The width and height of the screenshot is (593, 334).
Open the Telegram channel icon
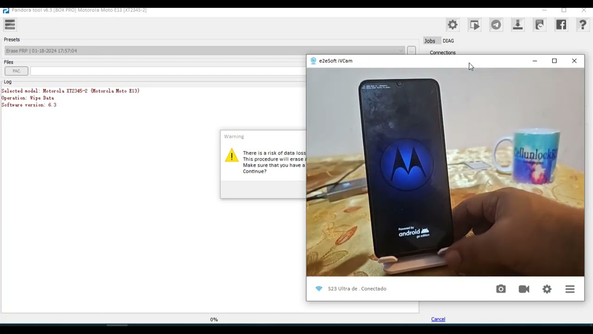coord(496,25)
